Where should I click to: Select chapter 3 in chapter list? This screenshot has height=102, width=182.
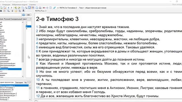coord(28,26)
